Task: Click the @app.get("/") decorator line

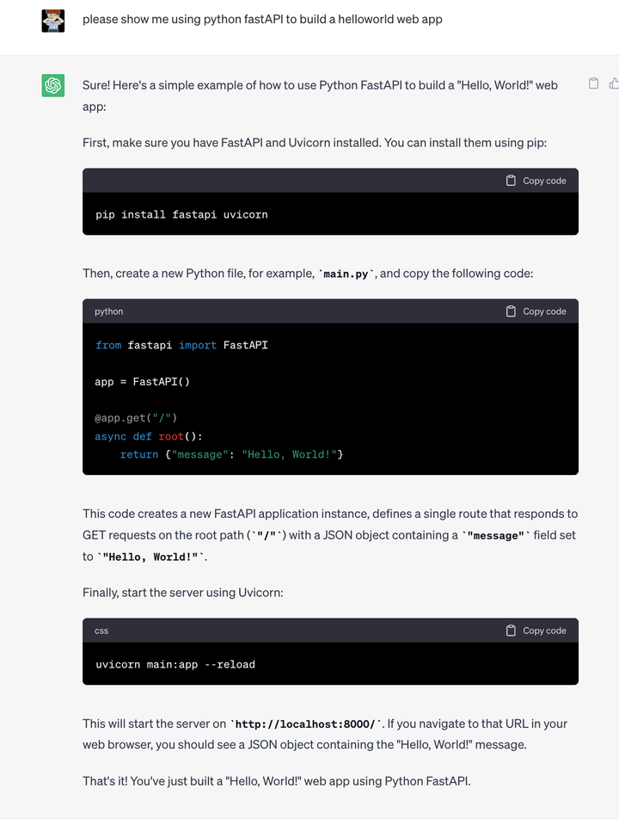Action: click(x=136, y=418)
